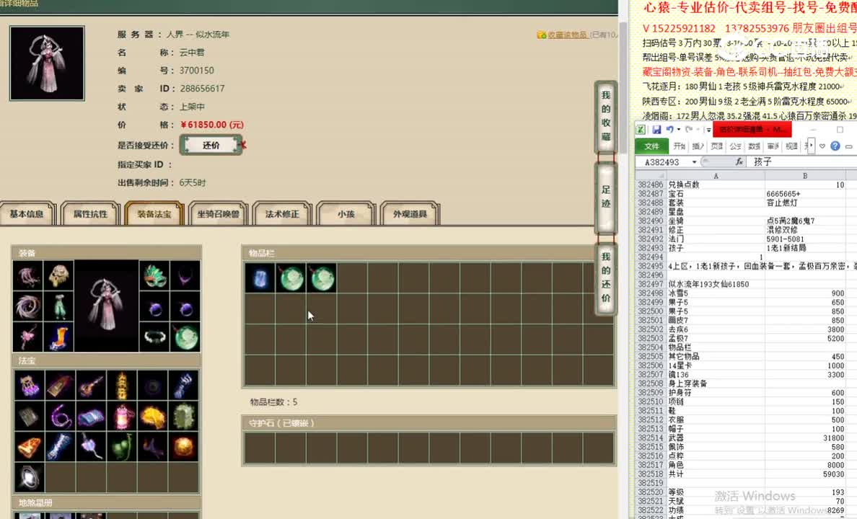Open the Excel 文件 menu
This screenshot has width=857, height=519.
click(651, 146)
